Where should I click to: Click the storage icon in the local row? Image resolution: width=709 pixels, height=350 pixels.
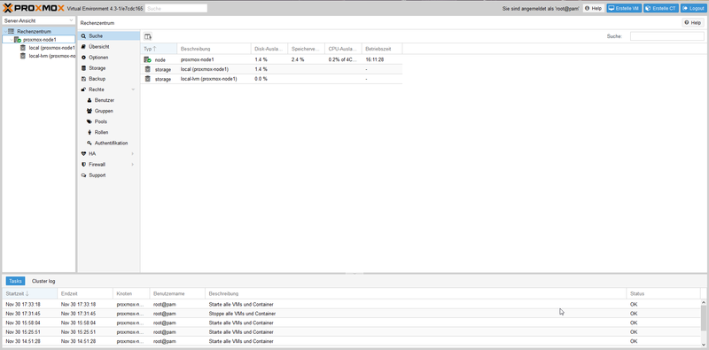click(147, 69)
